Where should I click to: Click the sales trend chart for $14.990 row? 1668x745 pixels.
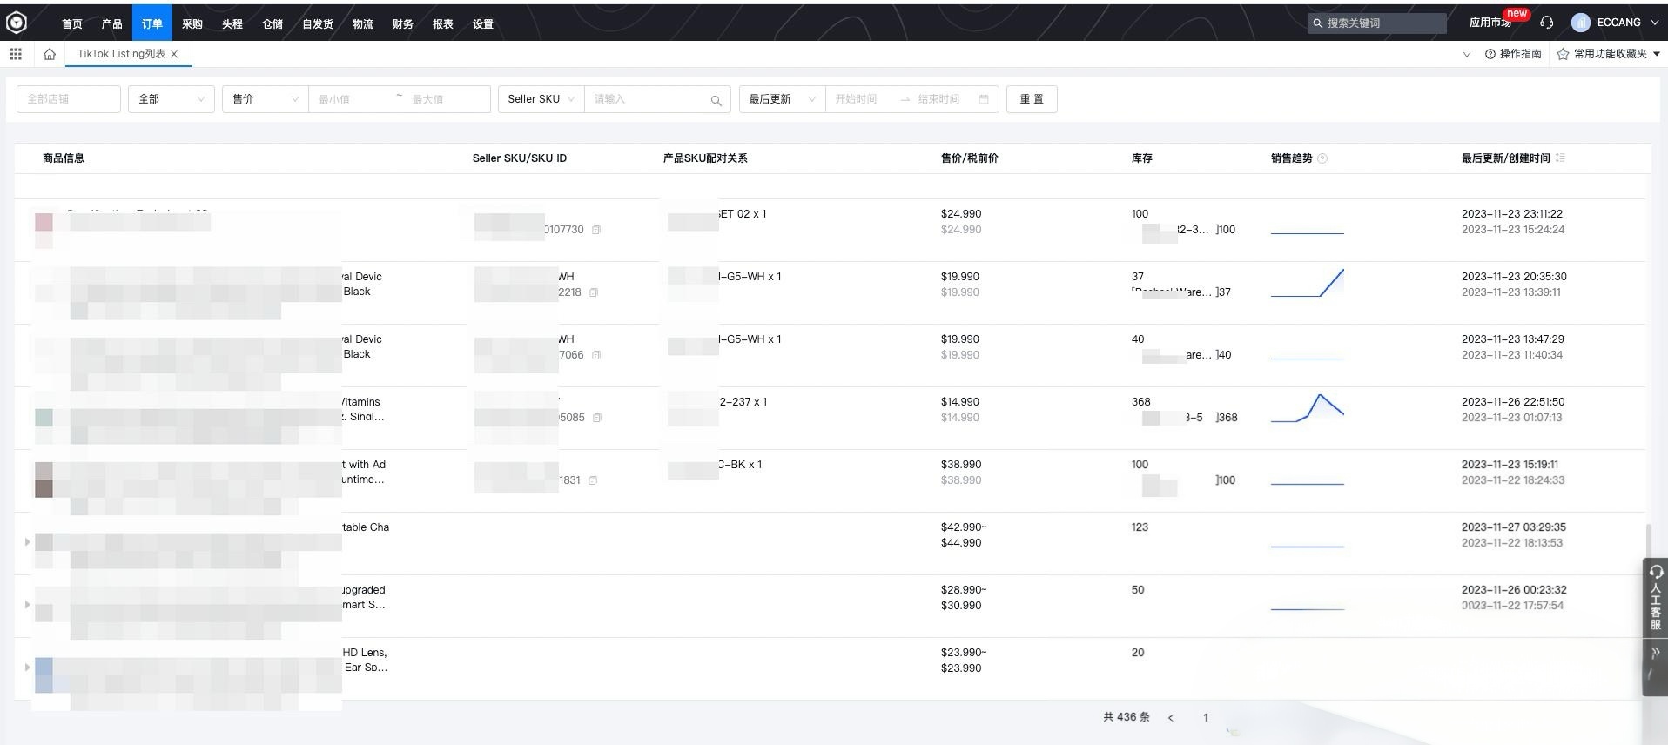pyautogui.click(x=1308, y=408)
